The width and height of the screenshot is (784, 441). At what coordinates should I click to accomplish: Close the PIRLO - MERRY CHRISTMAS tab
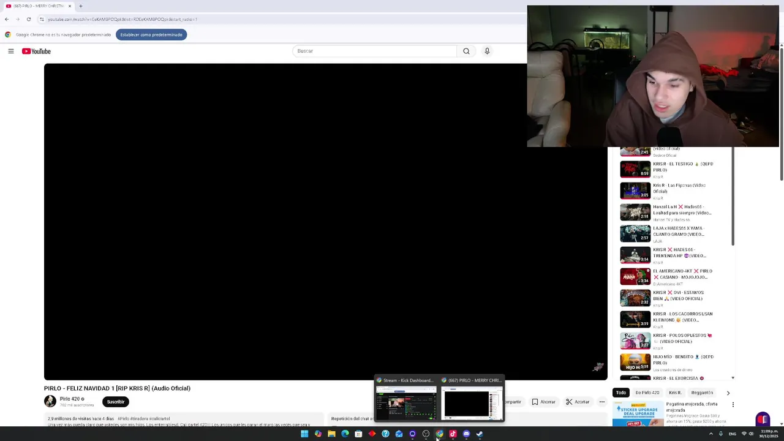70,6
